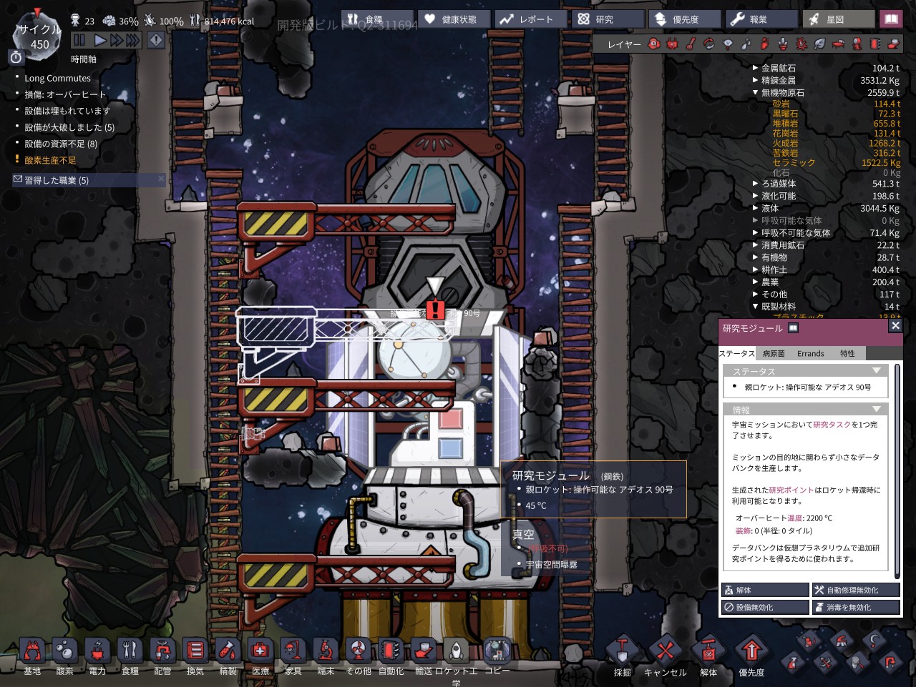Toggle 自動修理無効化 for the research module
This screenshot has height=687, width=916.
pyautogui.click(x=856, y=590)
